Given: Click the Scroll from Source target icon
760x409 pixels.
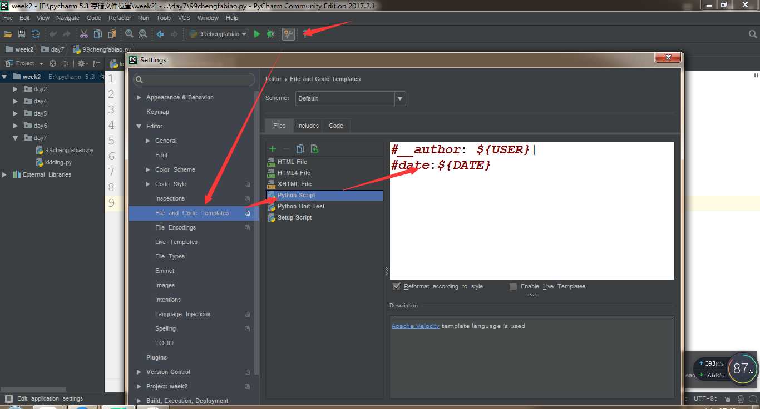Looking at the screenshot, I should coord(53,63).
